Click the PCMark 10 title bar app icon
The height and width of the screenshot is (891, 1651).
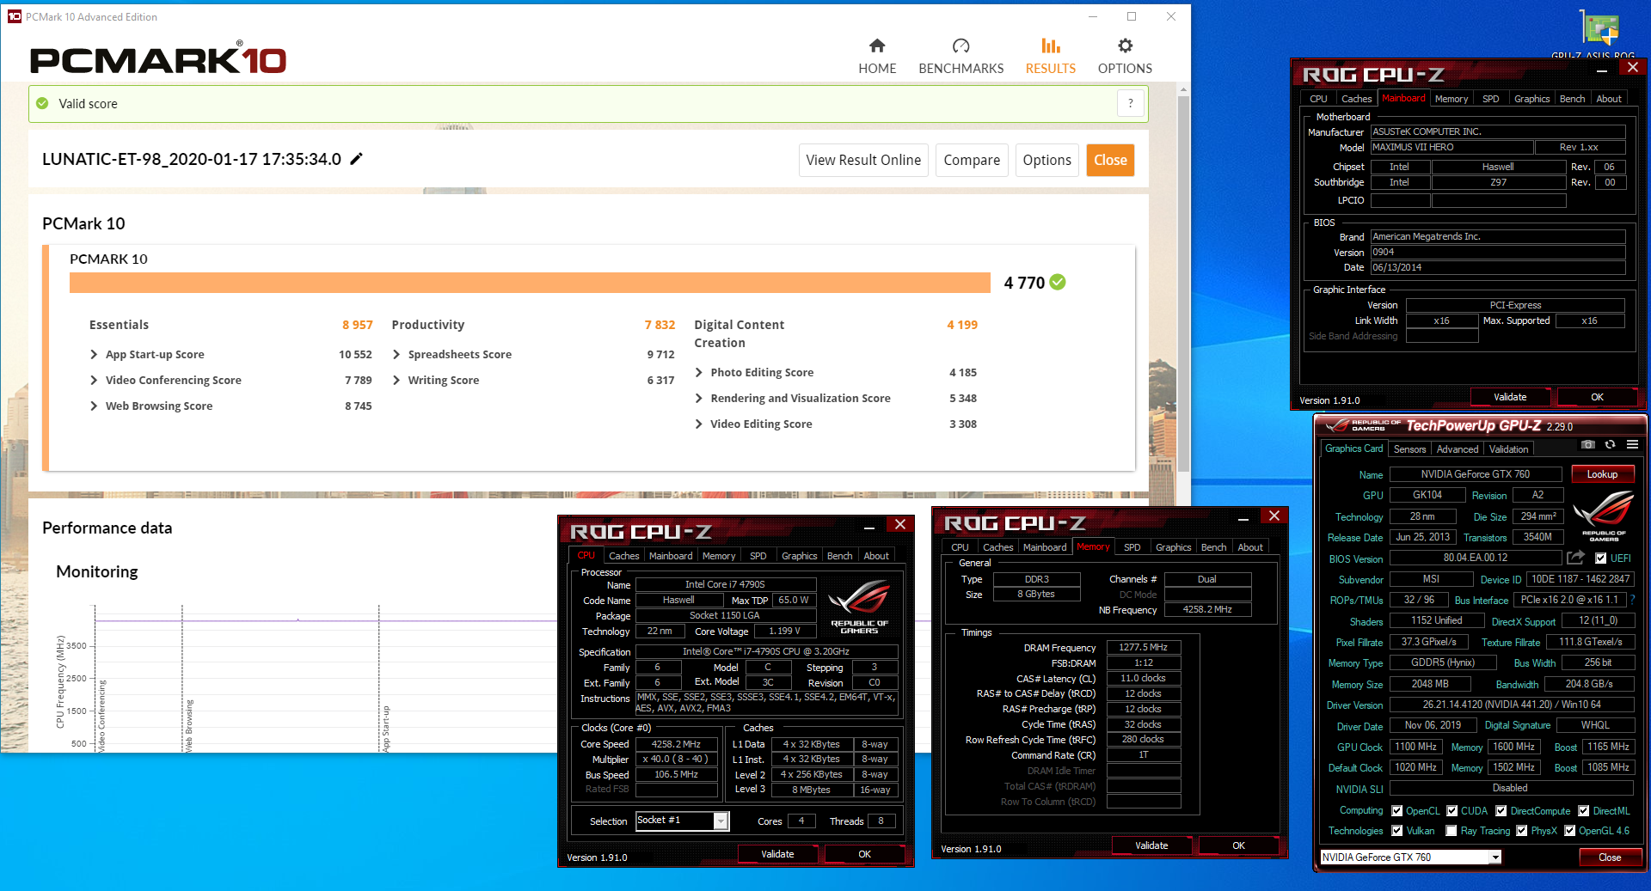[x=14, y=16]
